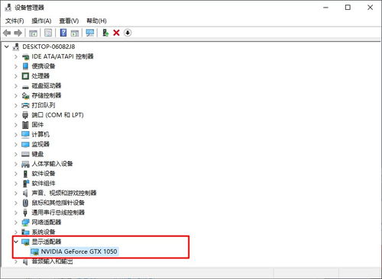The image size is (382, 279).
Task: Click the scan for hardware changes monitor icon
Action: (90, 33)
